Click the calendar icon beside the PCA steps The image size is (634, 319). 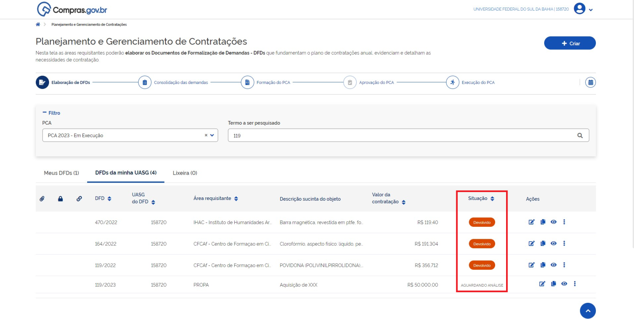590,82
